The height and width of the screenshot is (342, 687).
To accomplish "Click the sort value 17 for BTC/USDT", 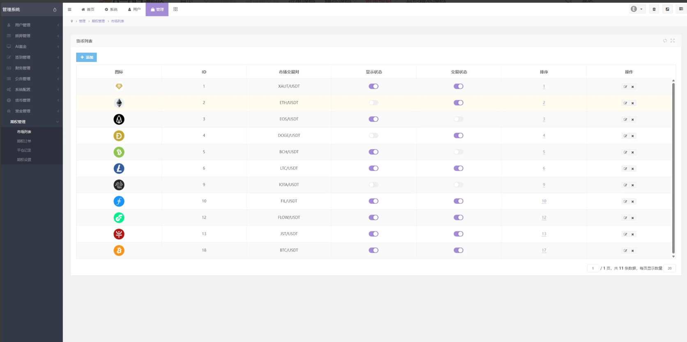I will click(544, 250).
